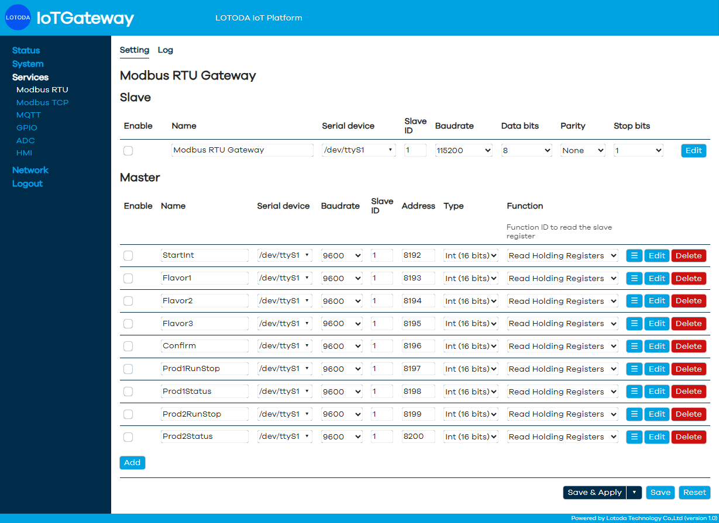Screen dimensions: 719x523
Task: Click hamburger icon in the Flavor2 row
Action: (x=634, y=301)
